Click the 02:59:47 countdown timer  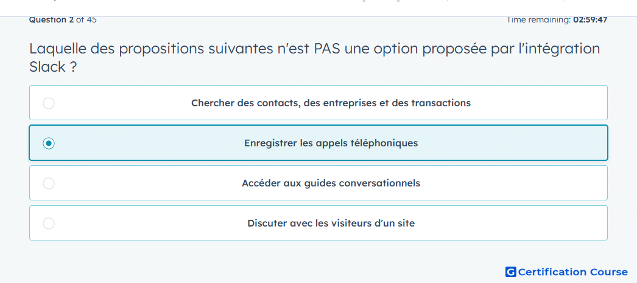point(590,20)
